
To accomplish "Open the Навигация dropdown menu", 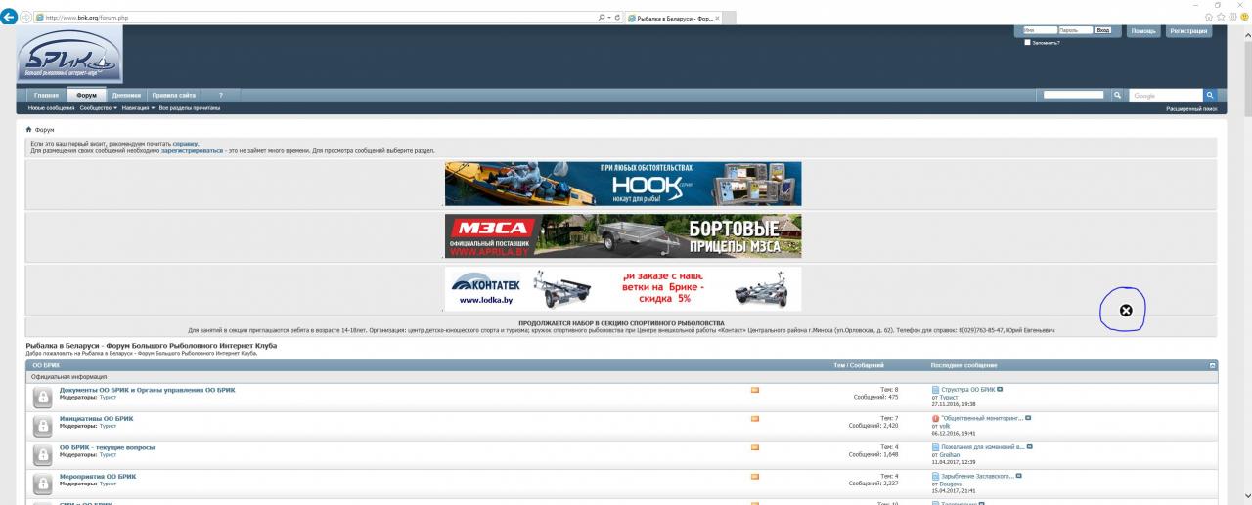I will pyautogui.click(x=138, y=108).
